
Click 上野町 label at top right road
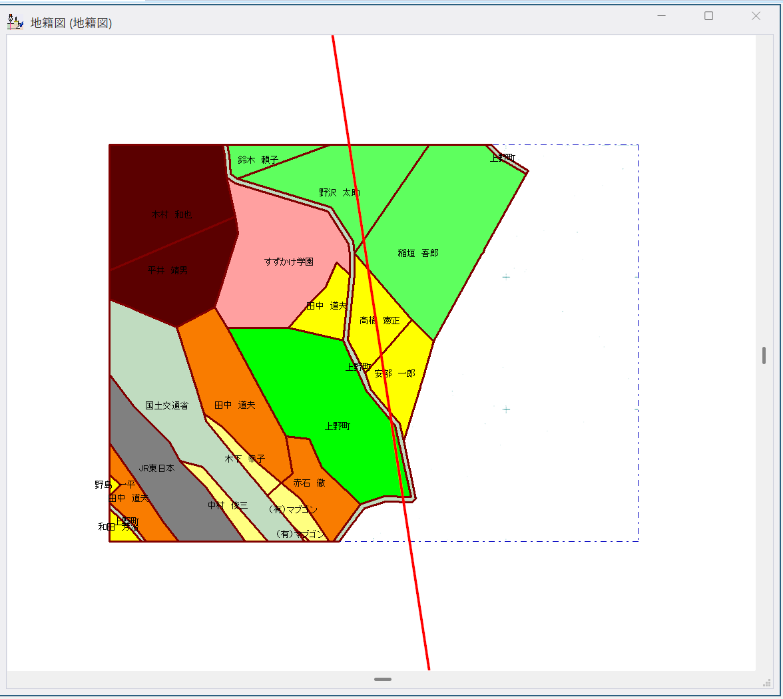pos(502,158)
